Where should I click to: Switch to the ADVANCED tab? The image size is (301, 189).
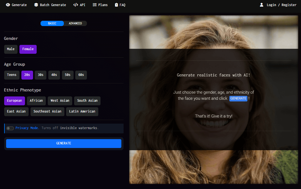76,23
